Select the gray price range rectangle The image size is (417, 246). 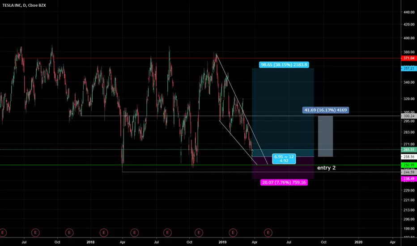pyautogui.click(x=326, y=136)
